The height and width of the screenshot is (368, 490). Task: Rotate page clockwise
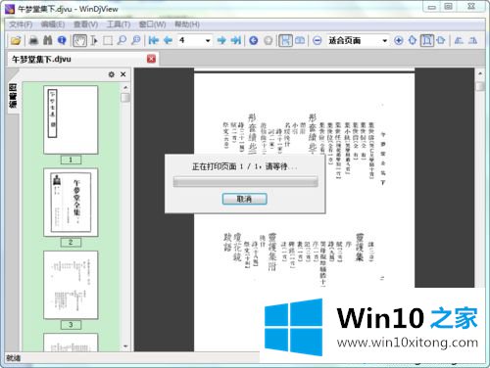pyautogui.click(x=472, y=40)
